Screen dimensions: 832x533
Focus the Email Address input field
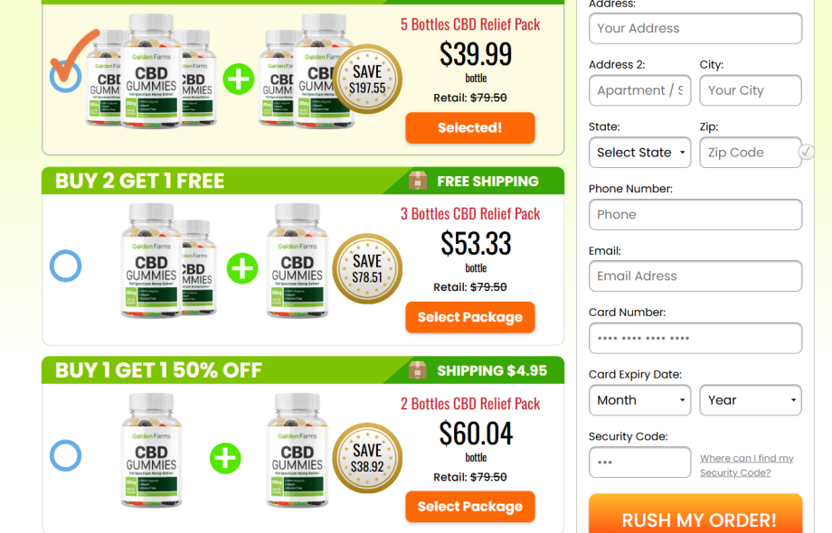[695, 276]
